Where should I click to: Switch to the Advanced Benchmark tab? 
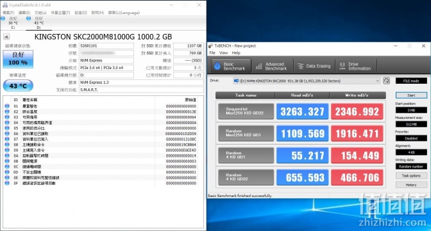point(271,66)
